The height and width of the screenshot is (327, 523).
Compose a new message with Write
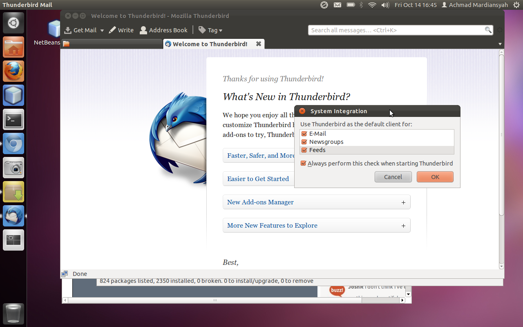[x=121, y=30]
